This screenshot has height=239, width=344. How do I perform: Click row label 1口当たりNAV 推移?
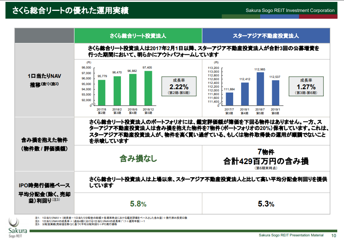[x=44, y=80]
